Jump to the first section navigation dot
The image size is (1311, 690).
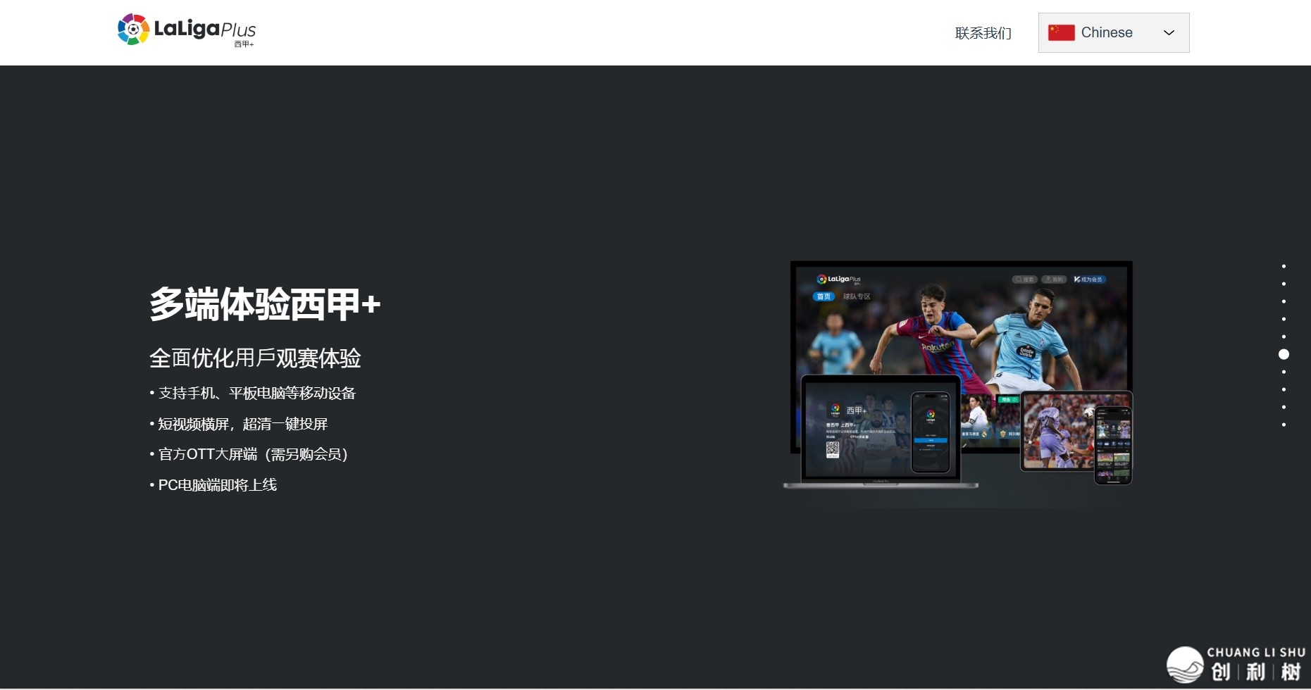(1284, 266)
